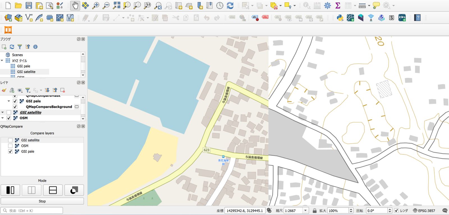Open the Python console icon
Screen dimensions: 449x215
point(340,18)
